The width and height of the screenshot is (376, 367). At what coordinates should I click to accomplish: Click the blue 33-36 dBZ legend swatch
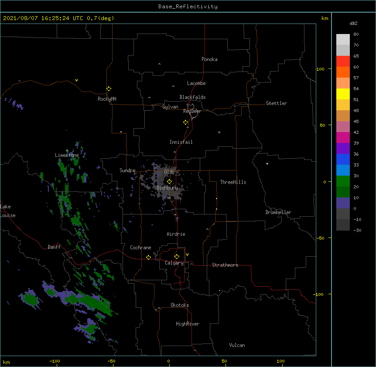click(343, 159)
